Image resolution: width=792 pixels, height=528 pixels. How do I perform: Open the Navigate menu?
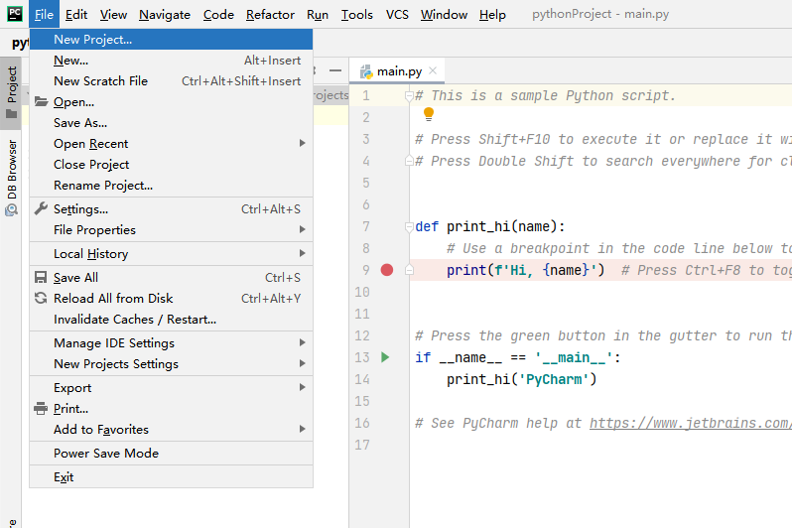[165, 15]
